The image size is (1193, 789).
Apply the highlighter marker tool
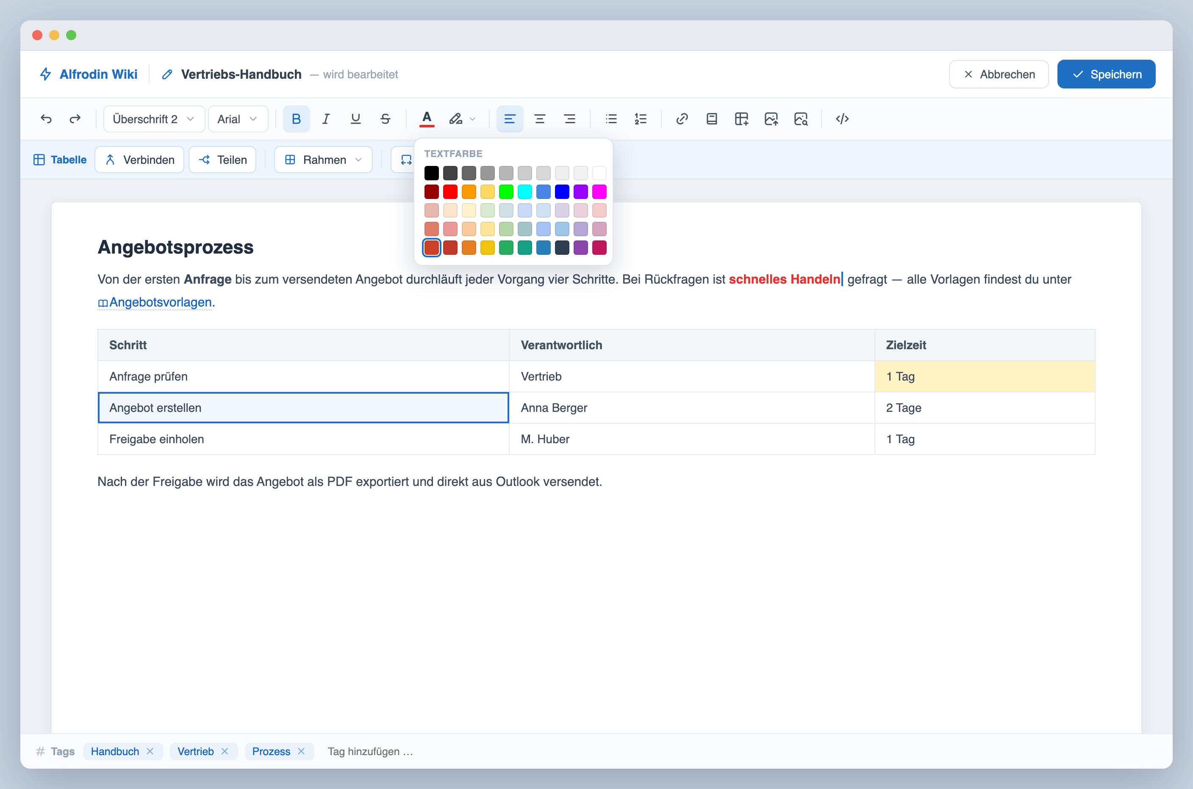coord(456,119)
